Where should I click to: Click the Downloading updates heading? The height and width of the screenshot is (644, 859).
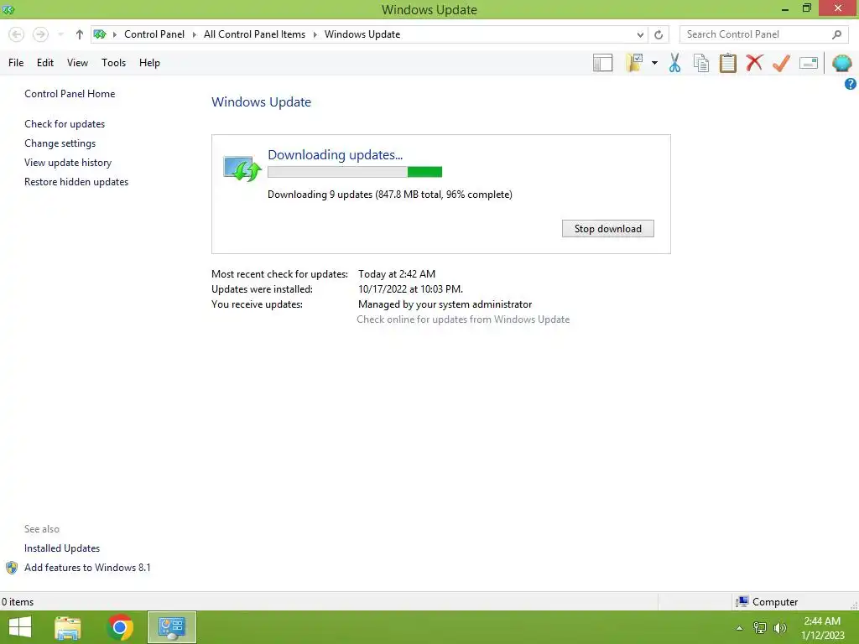tap(336, 155)
